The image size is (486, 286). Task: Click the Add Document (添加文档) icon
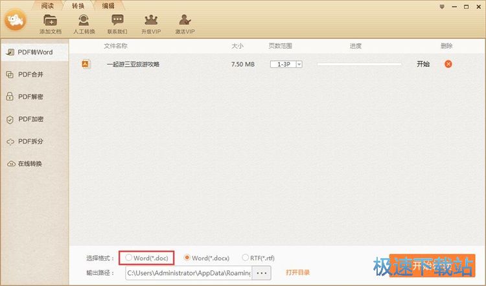[x=50, y=21]
